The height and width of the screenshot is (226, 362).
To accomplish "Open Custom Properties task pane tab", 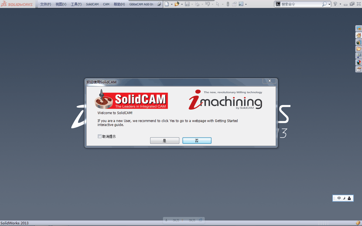I will 359,69.
